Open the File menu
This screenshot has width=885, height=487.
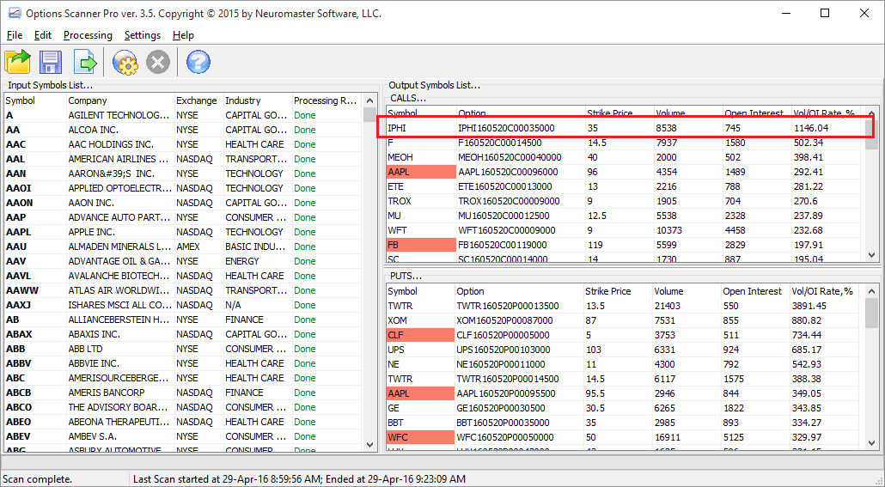[15, 35]
